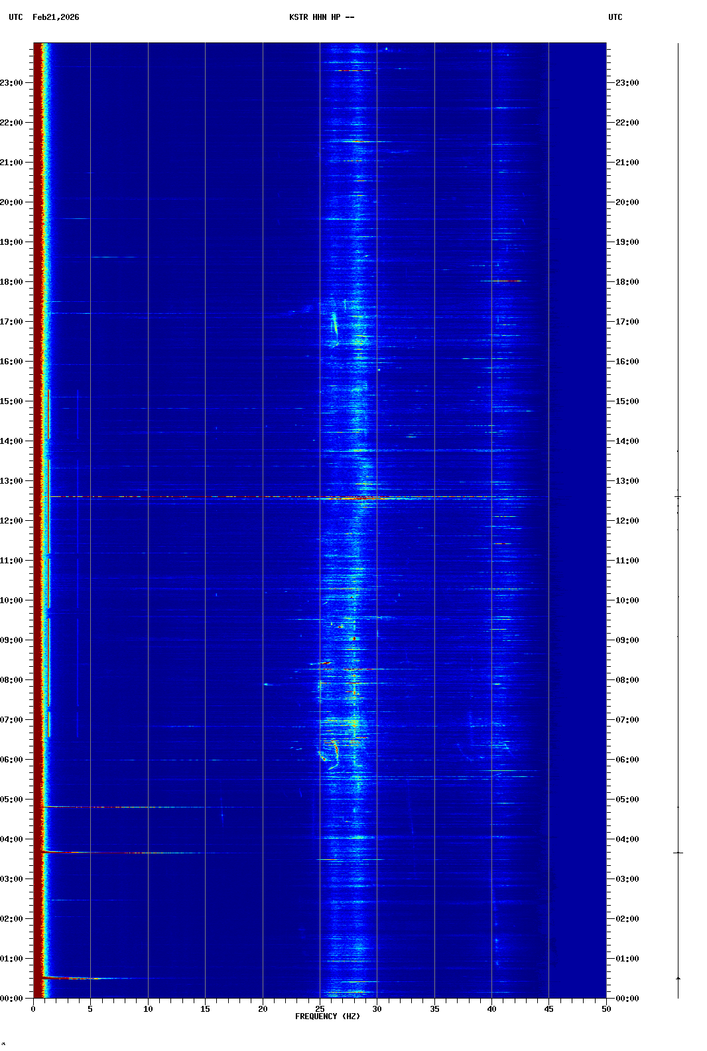707x1051 pixels.
Task: Click the KSTR HHN HP station title
Action: click(321, 17)
